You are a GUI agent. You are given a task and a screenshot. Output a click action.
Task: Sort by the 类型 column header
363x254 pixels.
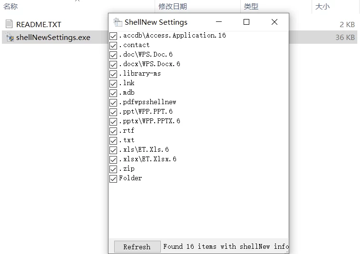[251, 7]
